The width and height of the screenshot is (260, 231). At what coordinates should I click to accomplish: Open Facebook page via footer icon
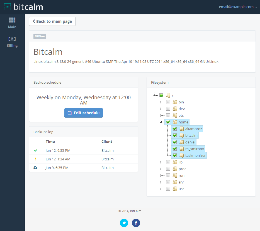136,223
